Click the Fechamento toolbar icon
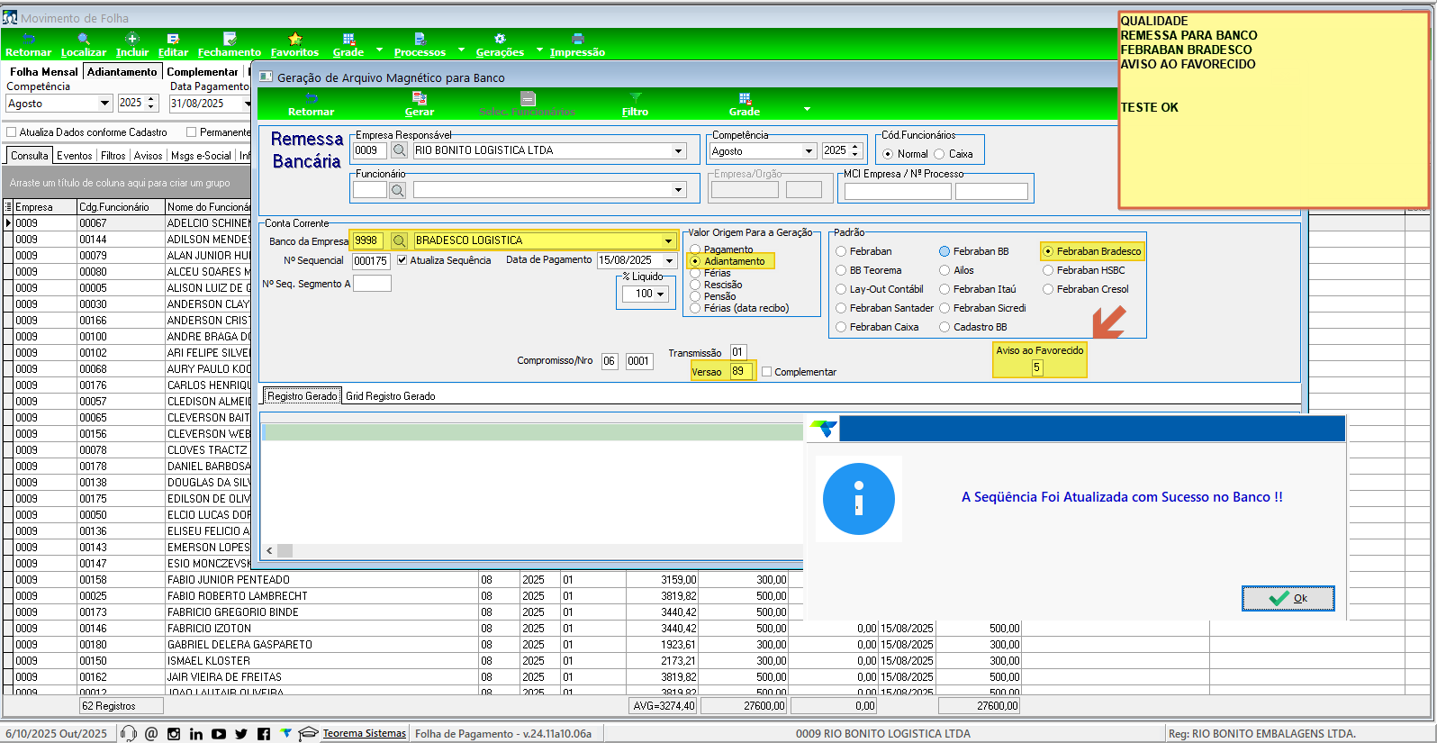Image resolution: width=1437 pixels, height=743 pixels. click(x=230, y=39)
